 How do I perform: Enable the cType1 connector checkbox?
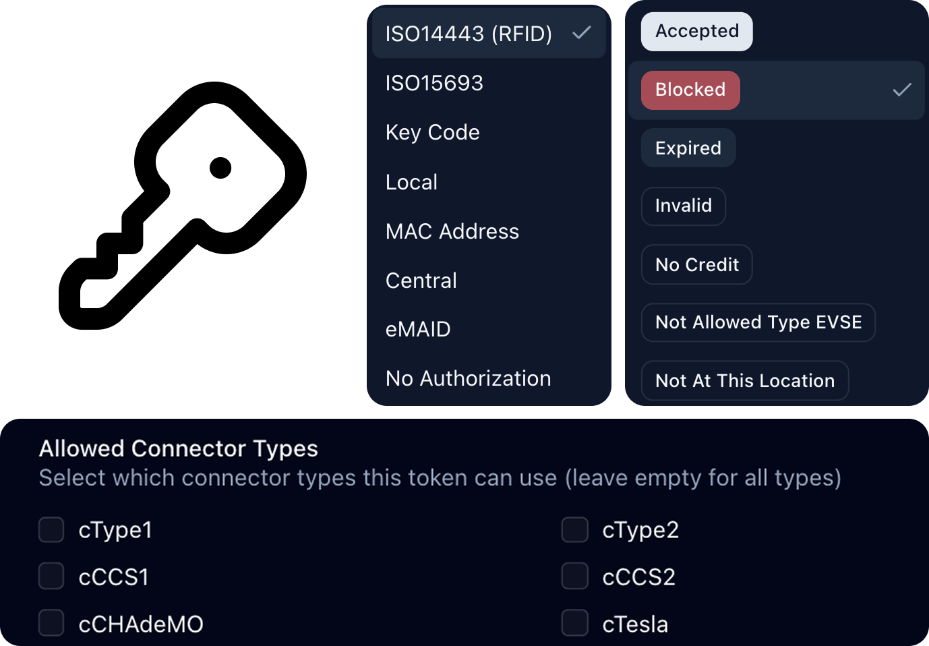point(51,530)
